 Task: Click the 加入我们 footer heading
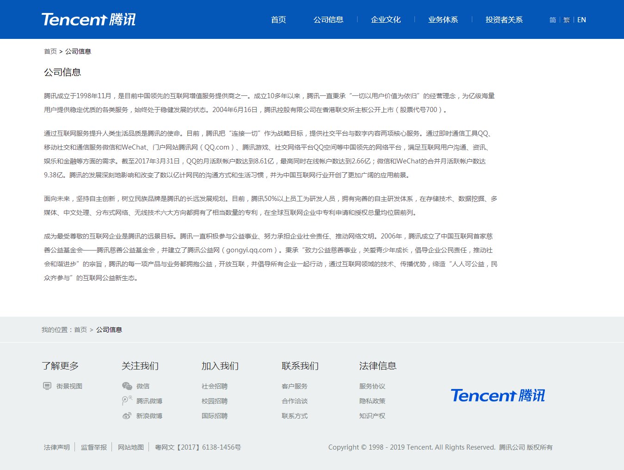(x=220, y=366)
